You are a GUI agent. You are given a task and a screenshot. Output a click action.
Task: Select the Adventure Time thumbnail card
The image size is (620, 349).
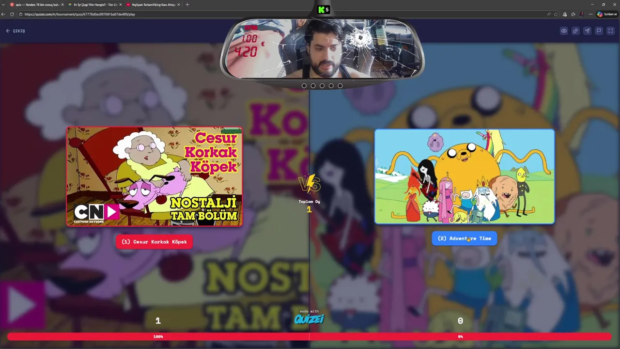[x=465, y=176]
